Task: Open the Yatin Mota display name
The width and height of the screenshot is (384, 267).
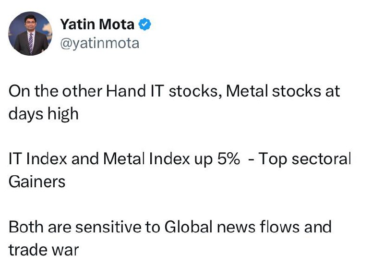Action: click(97, 24)
